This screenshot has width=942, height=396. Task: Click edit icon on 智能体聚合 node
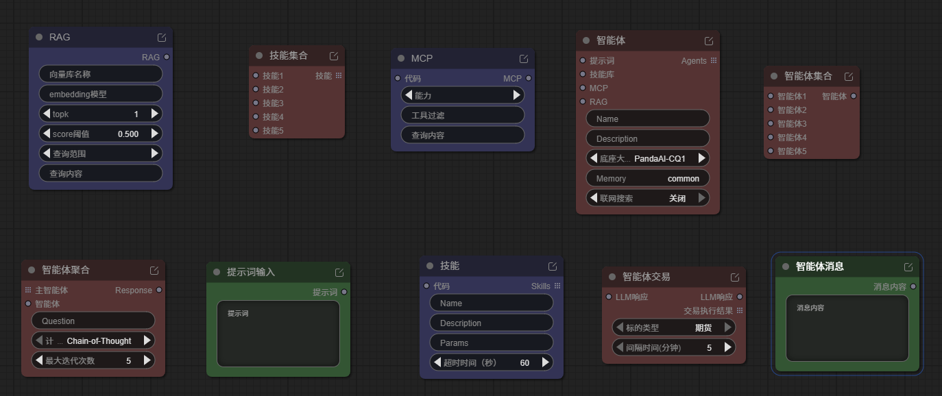pos(154,270)
